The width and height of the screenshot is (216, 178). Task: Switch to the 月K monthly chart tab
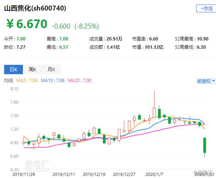click(x=51, y=70)
